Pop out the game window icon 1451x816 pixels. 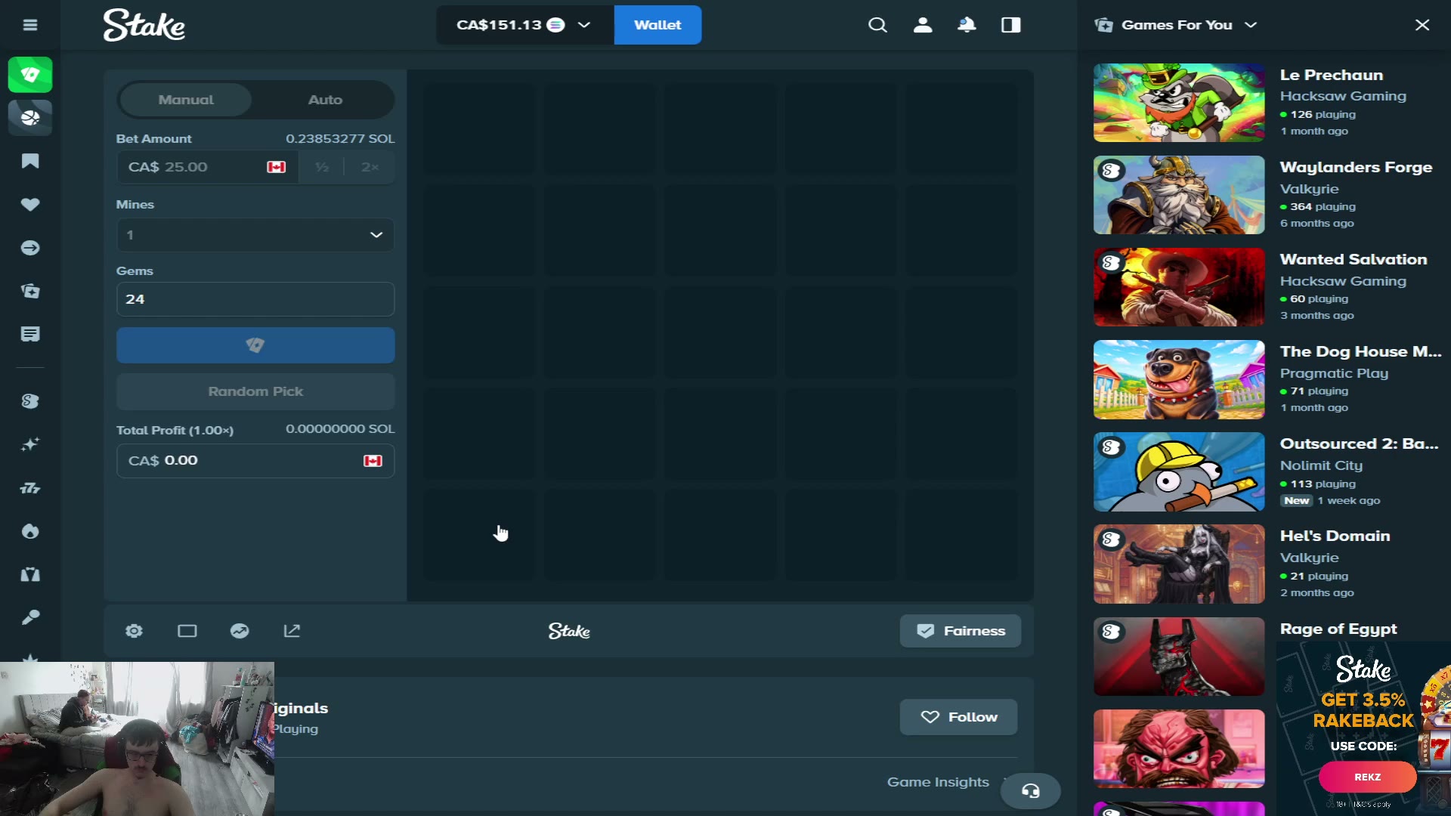coord(292,631)
